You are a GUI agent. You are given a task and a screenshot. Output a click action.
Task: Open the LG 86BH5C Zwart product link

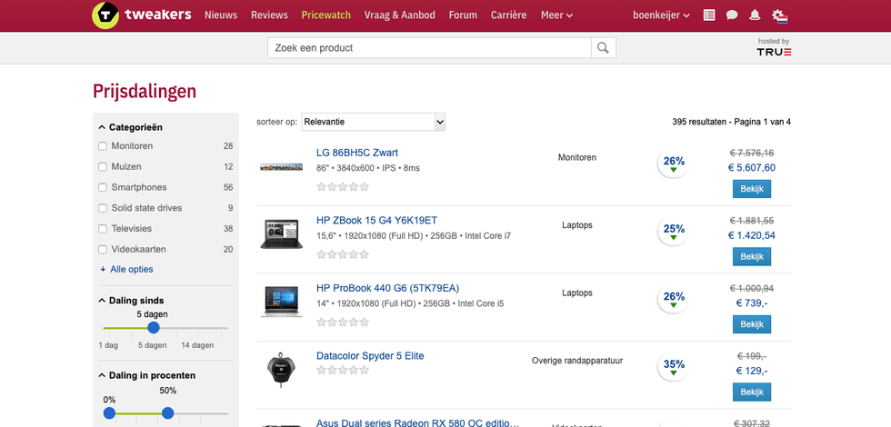click(x=356, y=153)
